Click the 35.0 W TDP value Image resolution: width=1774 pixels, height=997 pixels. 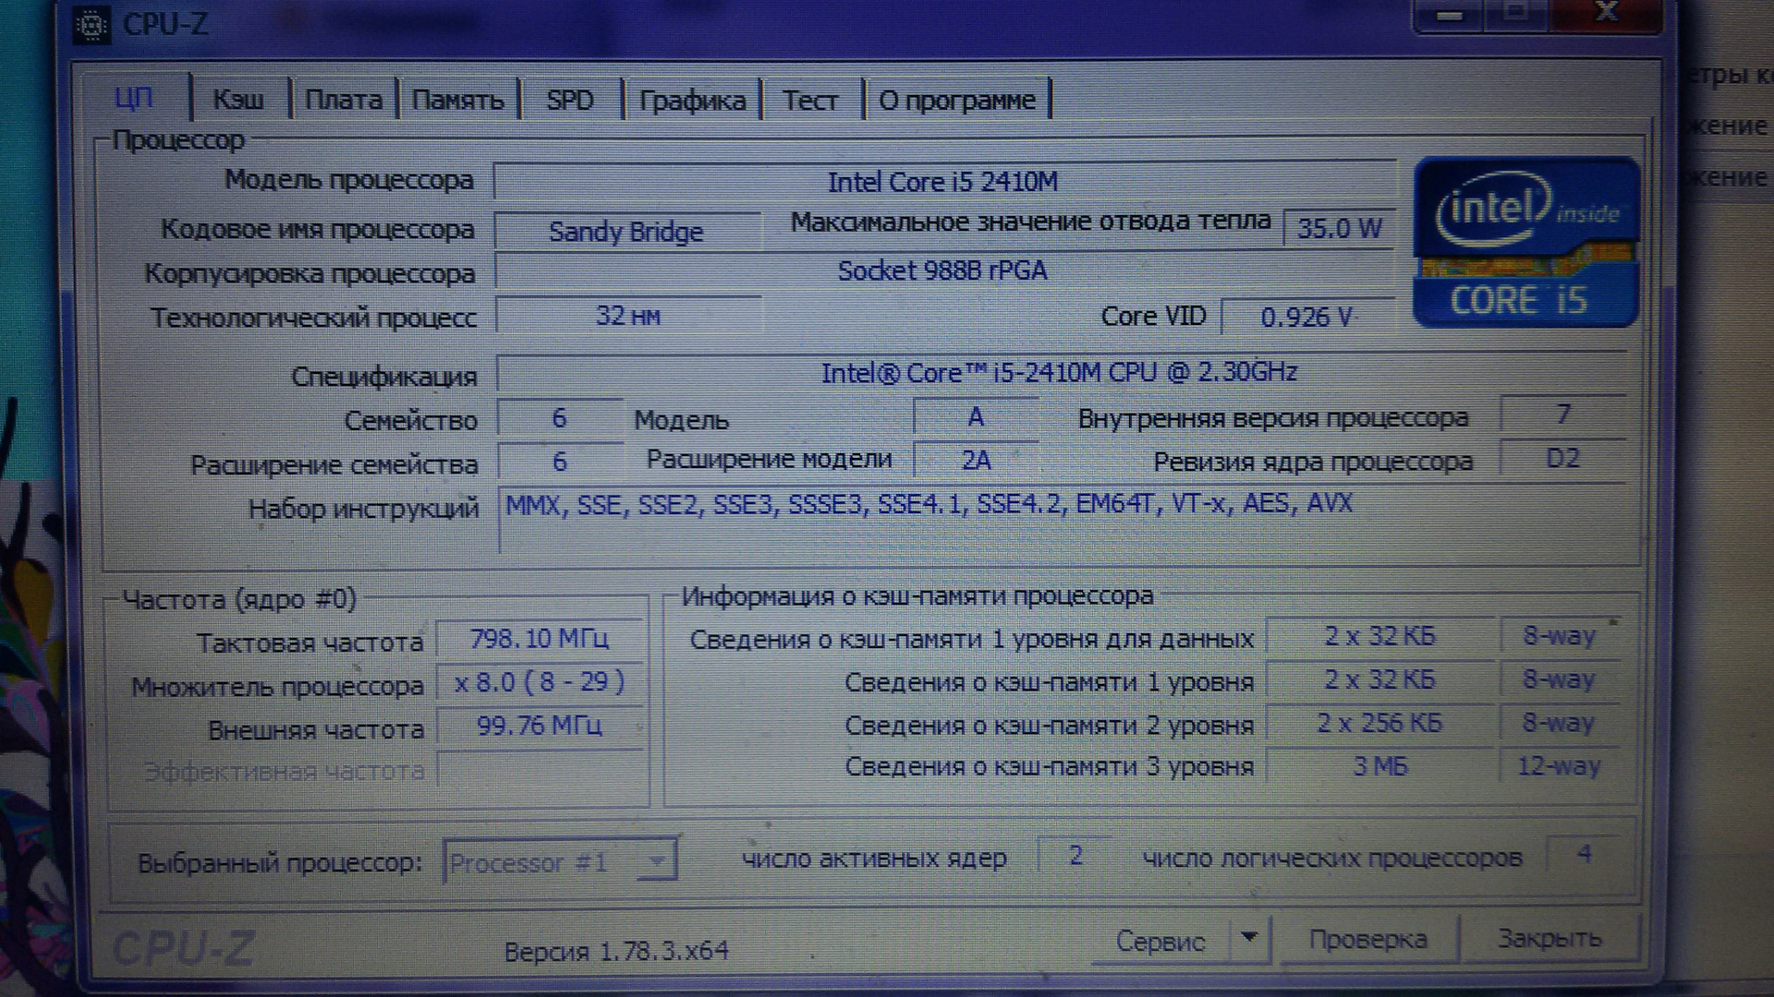(1339, 228)
